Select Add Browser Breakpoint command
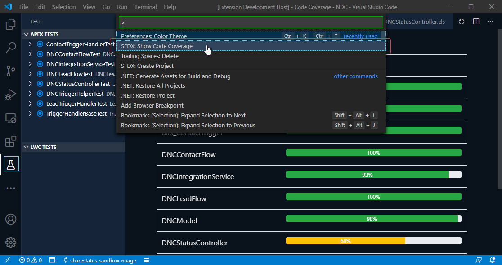The height and width of the screenshot is (265, 502). [251, 106]
